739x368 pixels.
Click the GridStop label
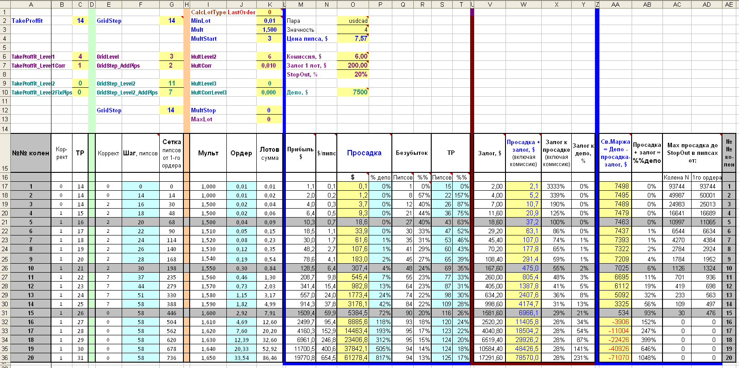point(109,110)
